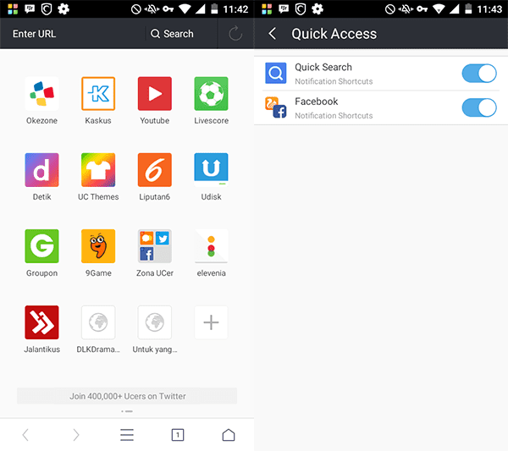This screenshot has height=451, width=508.
Task: Add a new speed dial shortcut
Action: [211, 322]
